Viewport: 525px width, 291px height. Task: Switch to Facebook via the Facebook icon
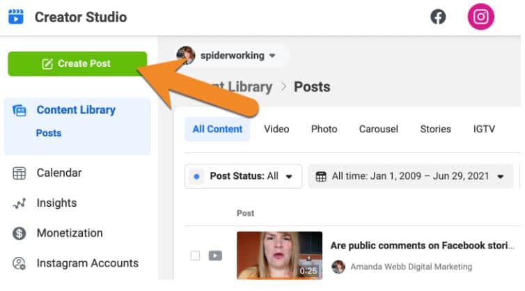click(x=438, y=17)
